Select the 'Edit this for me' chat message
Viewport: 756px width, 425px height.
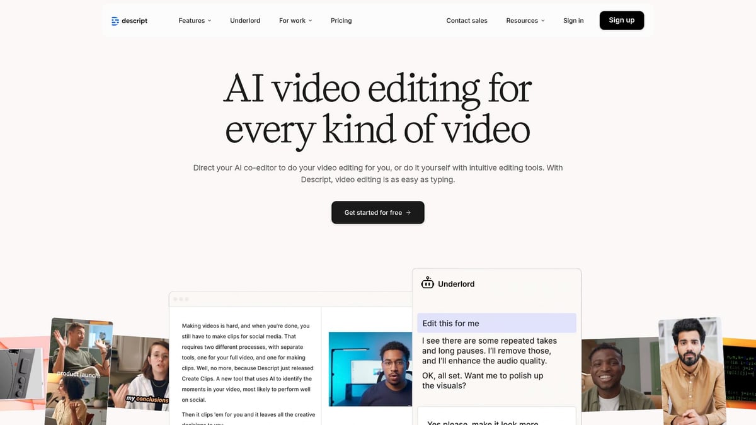(496, 322)
